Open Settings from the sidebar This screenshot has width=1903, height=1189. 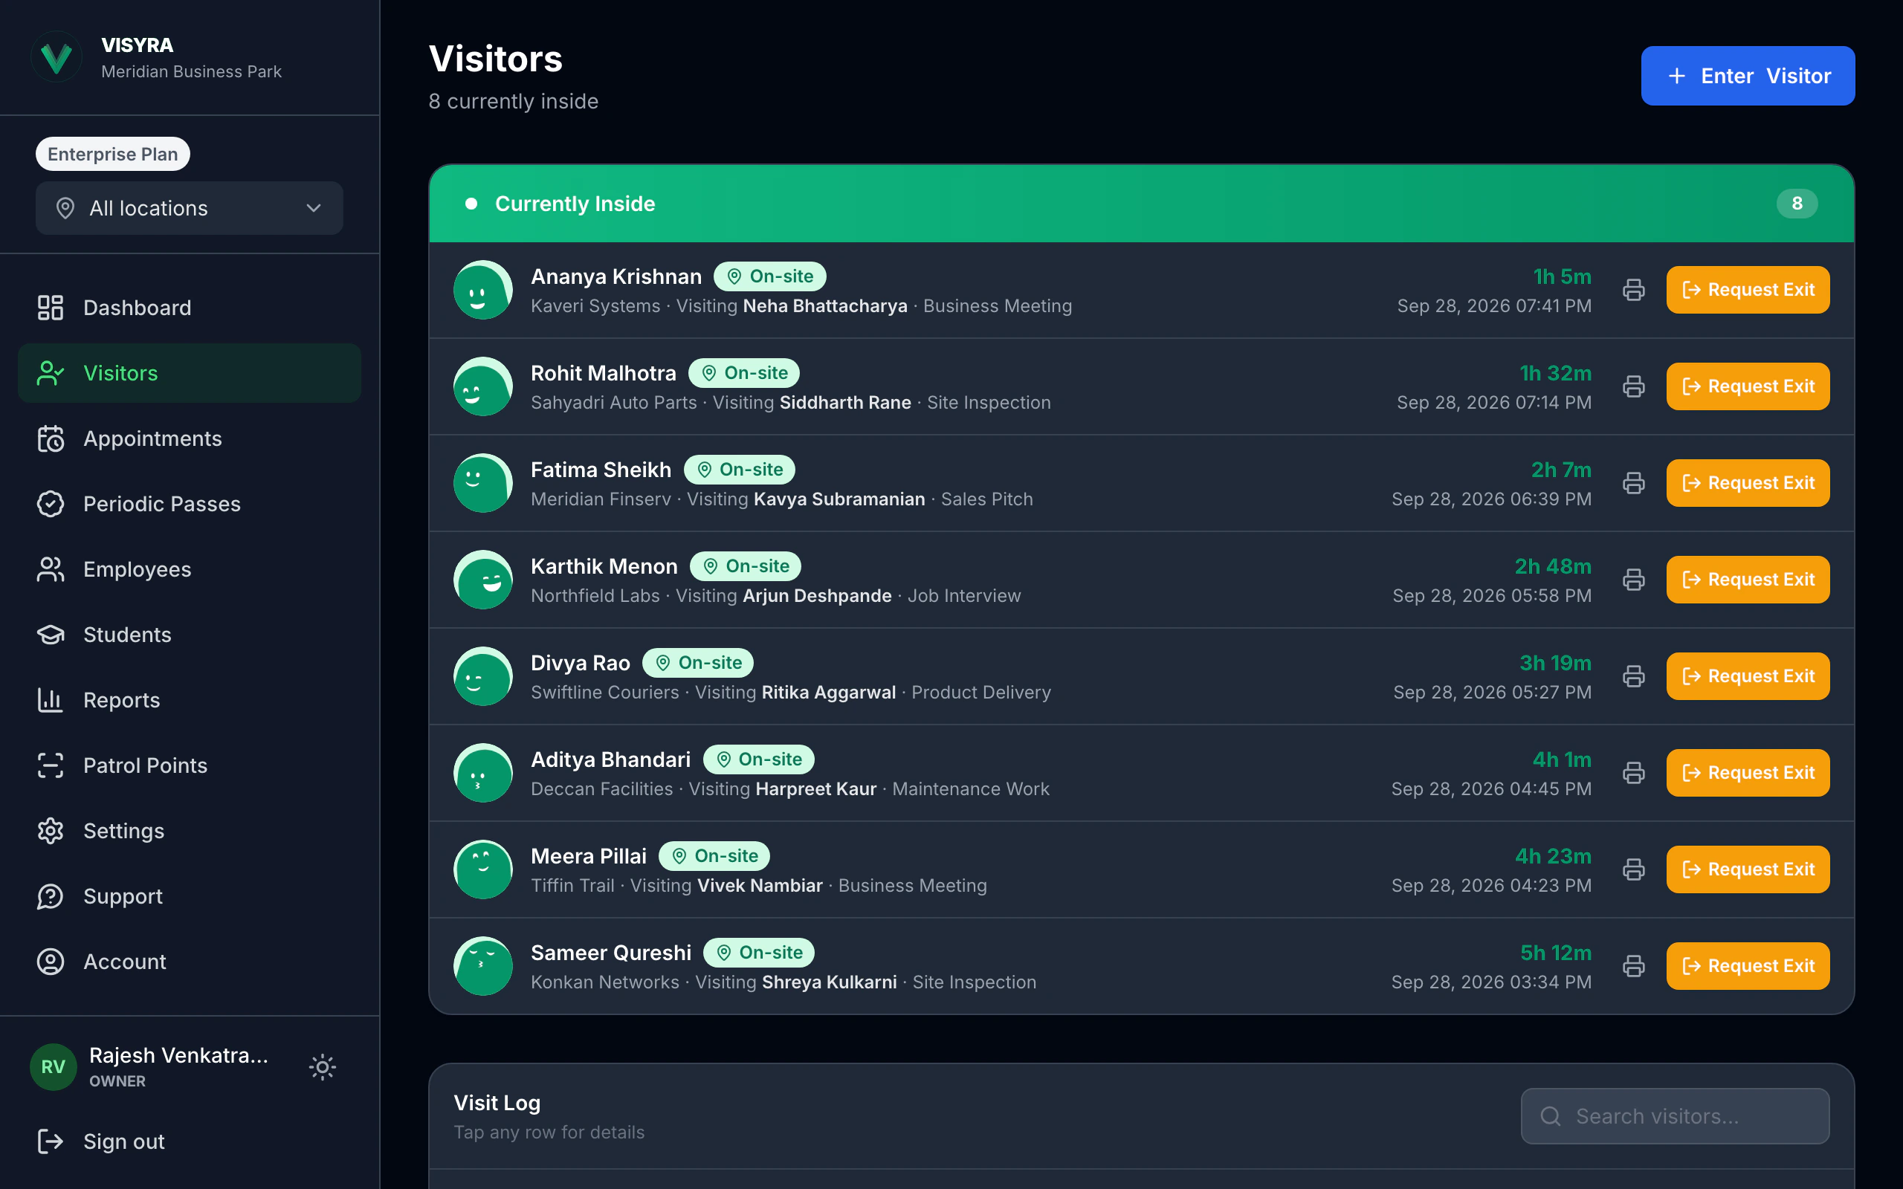(190, 832)
